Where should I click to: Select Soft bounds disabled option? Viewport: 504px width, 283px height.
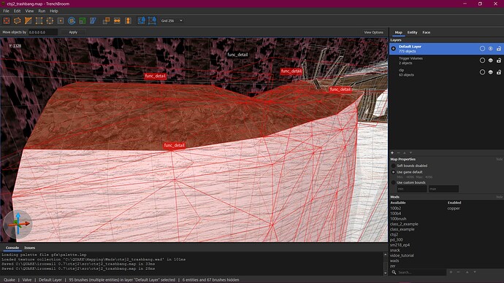click(409, 166)
